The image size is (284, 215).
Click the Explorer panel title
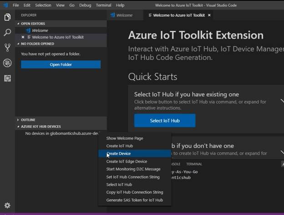[29, 15]
